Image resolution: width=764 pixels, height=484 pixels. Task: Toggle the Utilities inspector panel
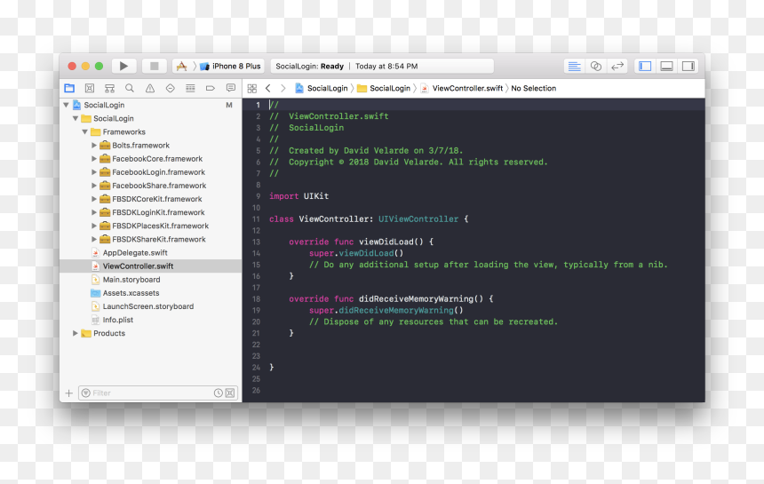coord(688,66)
